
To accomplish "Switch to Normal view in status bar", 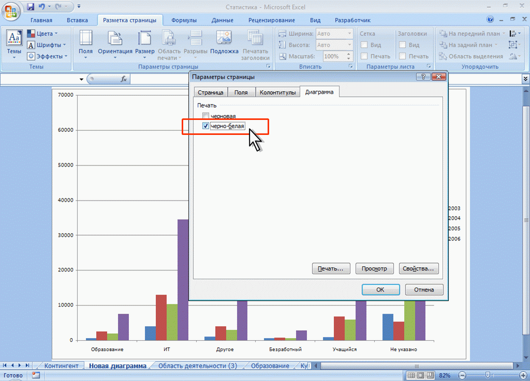I will click(411, 375).
